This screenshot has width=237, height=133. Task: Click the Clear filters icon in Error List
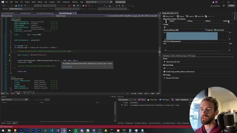tap(173, 100)
